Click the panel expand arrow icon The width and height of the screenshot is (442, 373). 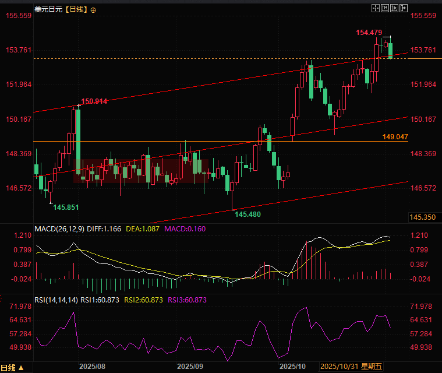404,8
